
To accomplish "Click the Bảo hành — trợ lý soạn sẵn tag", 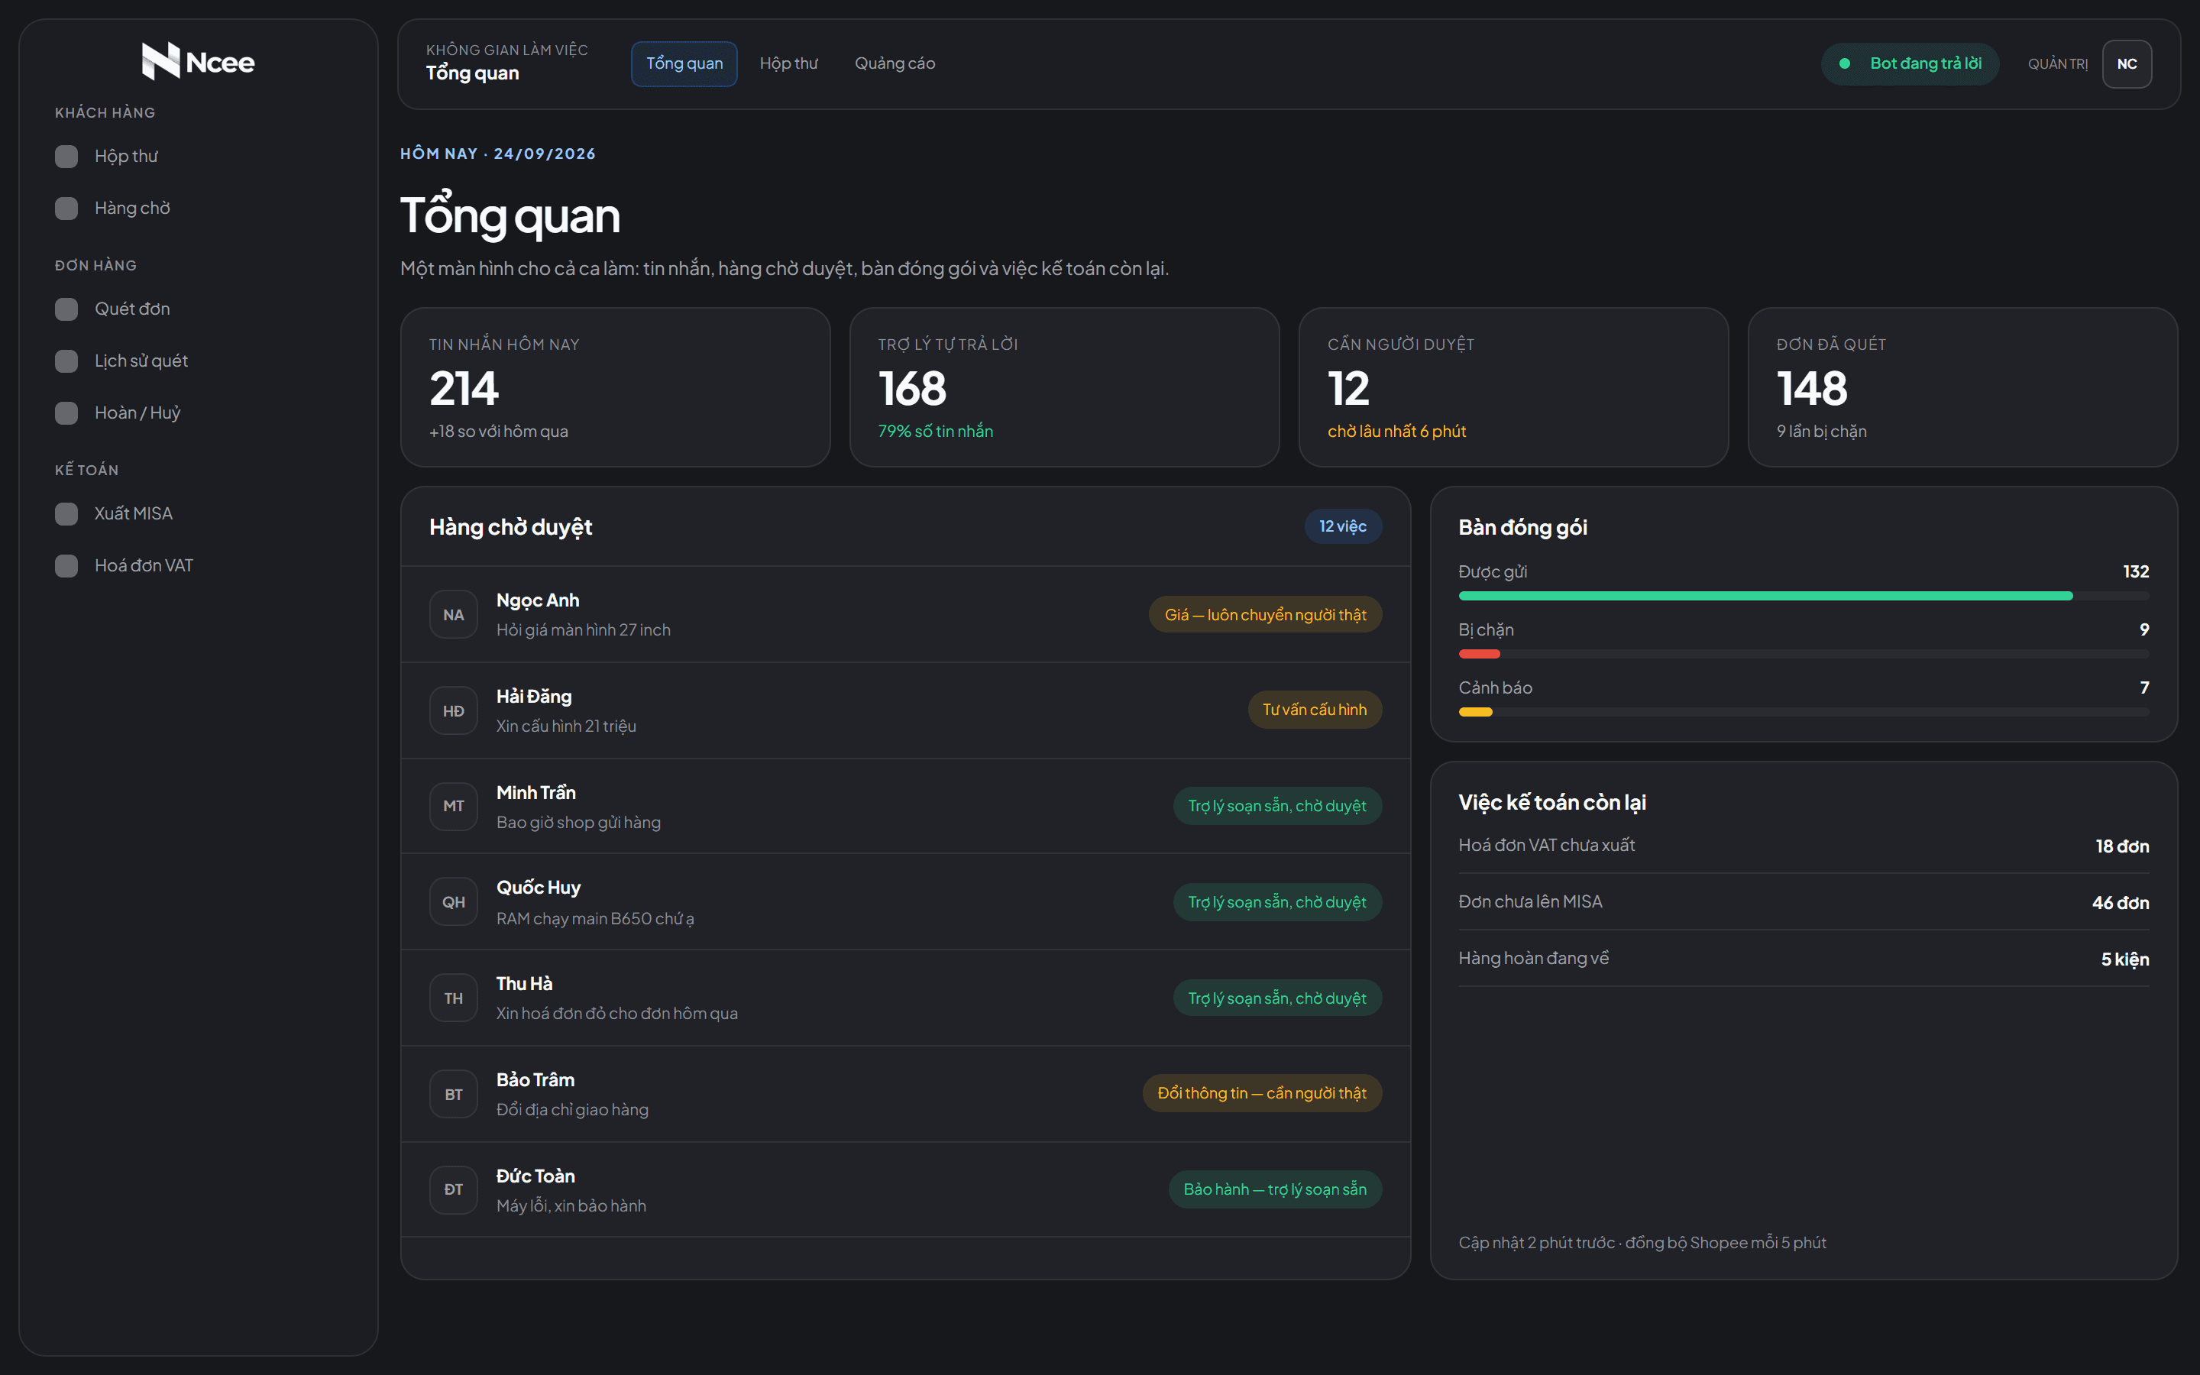I will coord(1274,1189).
